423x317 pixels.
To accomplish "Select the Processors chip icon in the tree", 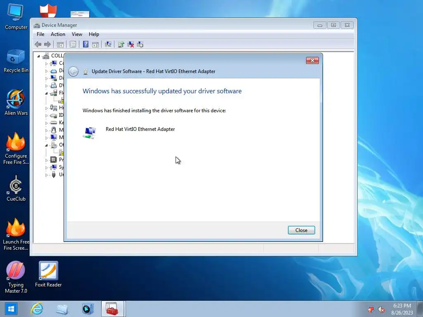I will tap(54, 160).
